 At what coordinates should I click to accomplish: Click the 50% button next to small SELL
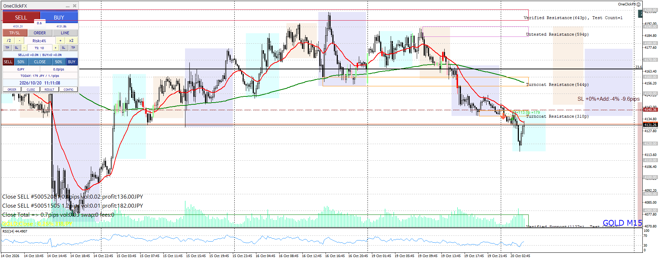(21, 62)
